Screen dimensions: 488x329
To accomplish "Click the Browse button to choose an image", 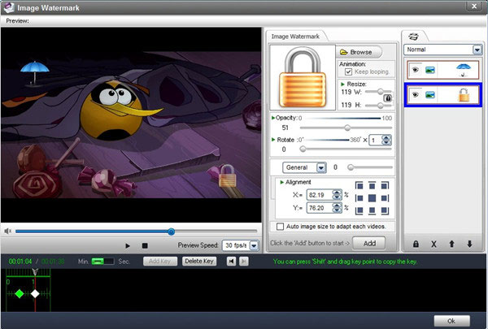I will click(359, 52).
